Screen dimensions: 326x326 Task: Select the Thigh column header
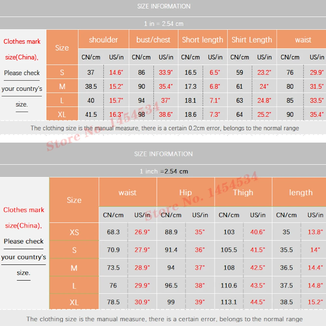coord(243,192)
